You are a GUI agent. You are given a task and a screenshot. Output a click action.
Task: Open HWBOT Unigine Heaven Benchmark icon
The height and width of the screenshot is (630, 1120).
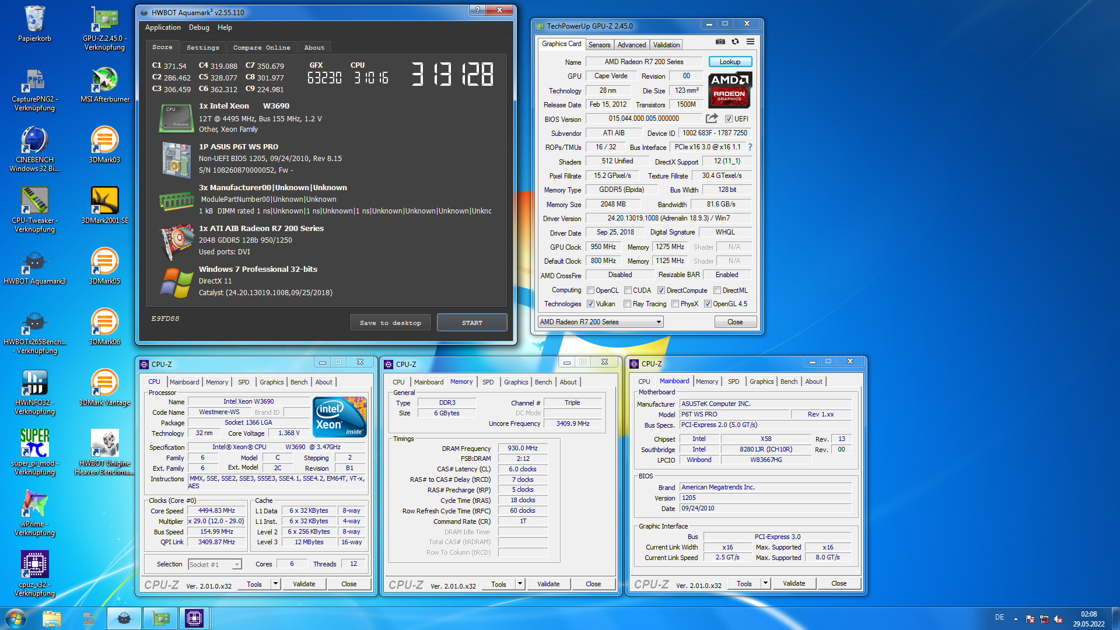(x=104, y=453)
